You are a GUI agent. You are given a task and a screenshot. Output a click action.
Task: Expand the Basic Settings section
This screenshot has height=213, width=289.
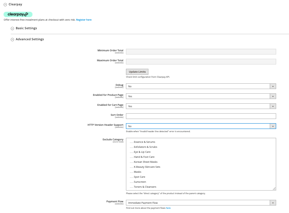click(x=12, y=28)
